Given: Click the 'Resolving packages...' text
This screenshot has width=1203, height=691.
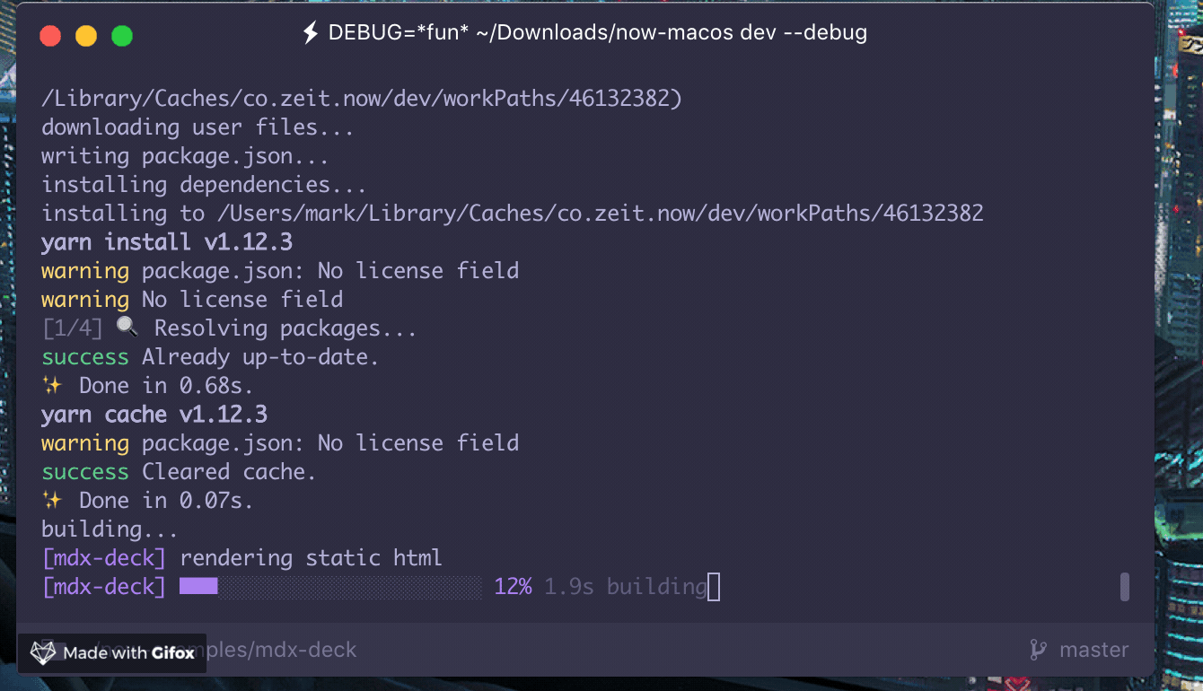Looking at the screenshot, I should [x=285, y=328].
